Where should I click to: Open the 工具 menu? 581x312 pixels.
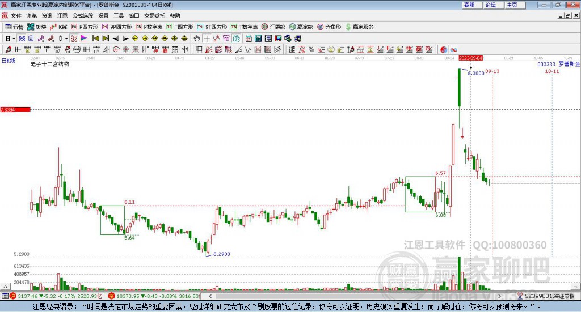click(119, 15)
